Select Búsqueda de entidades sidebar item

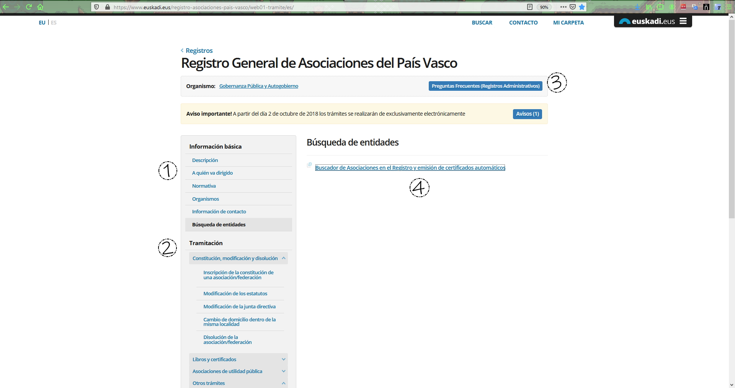click(238, 224)
